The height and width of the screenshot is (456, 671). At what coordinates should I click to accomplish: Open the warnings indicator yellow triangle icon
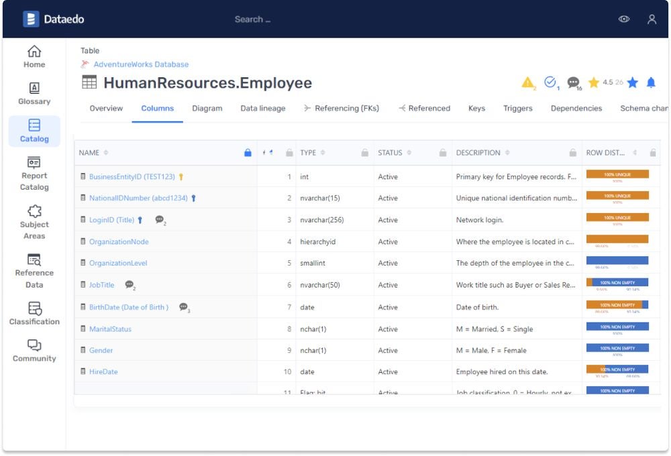528,82
